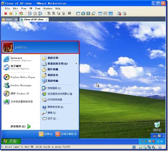This screenshot has width=168, height=151.
Task: Open 设定程序访问和默认值 entry
Action: point(60,94)
